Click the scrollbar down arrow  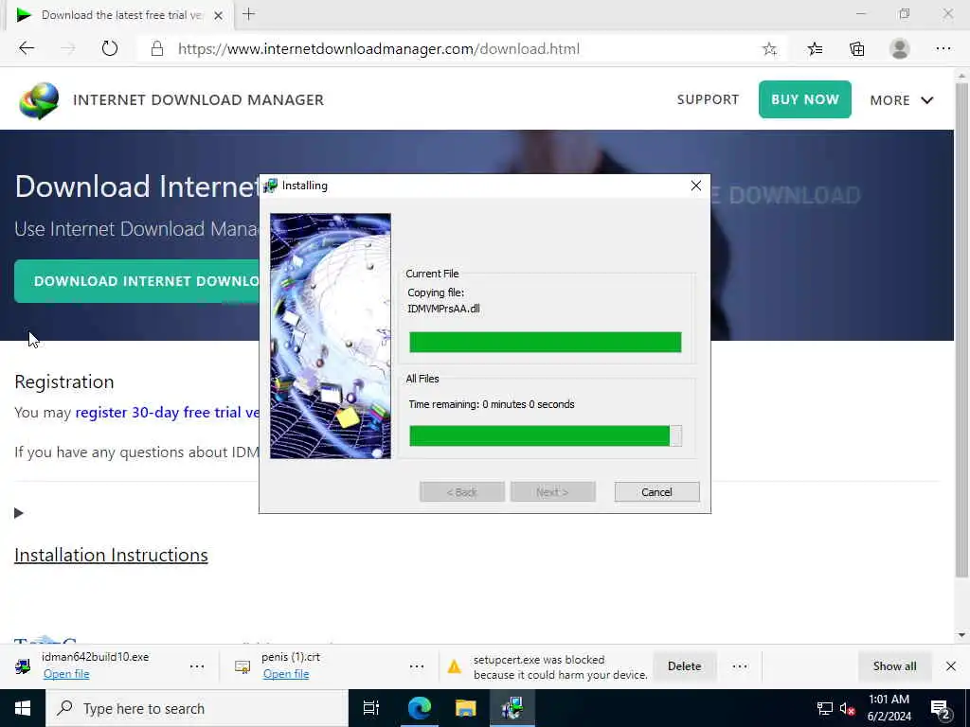coord(962,635)
